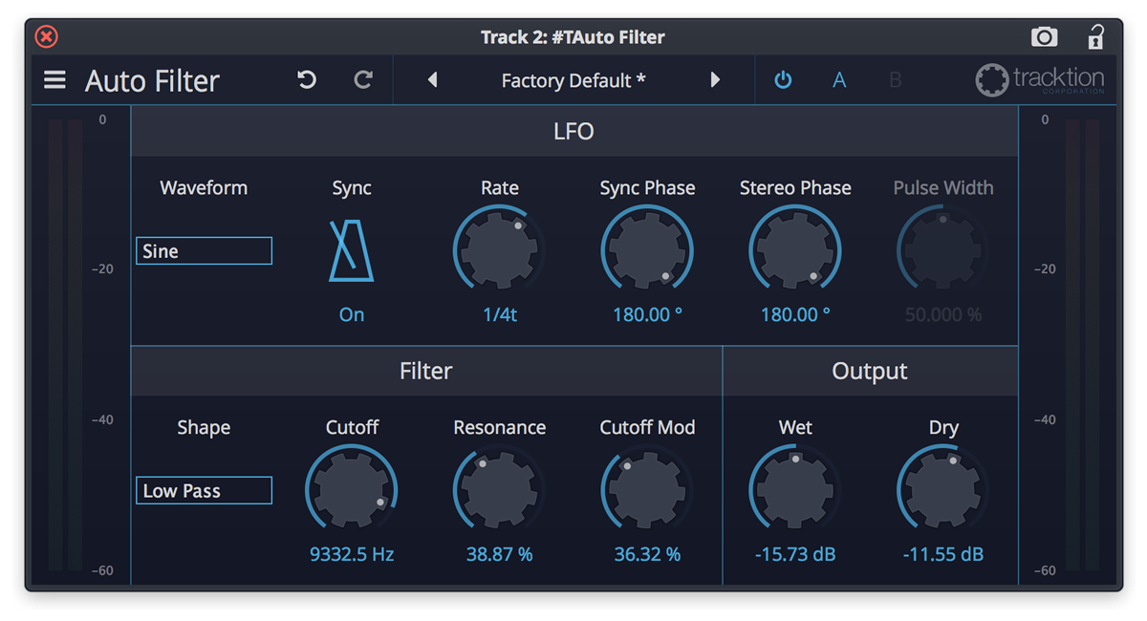1147x621 pixels.
Task: Click the LFO section header
Action: tap(573, 131)
